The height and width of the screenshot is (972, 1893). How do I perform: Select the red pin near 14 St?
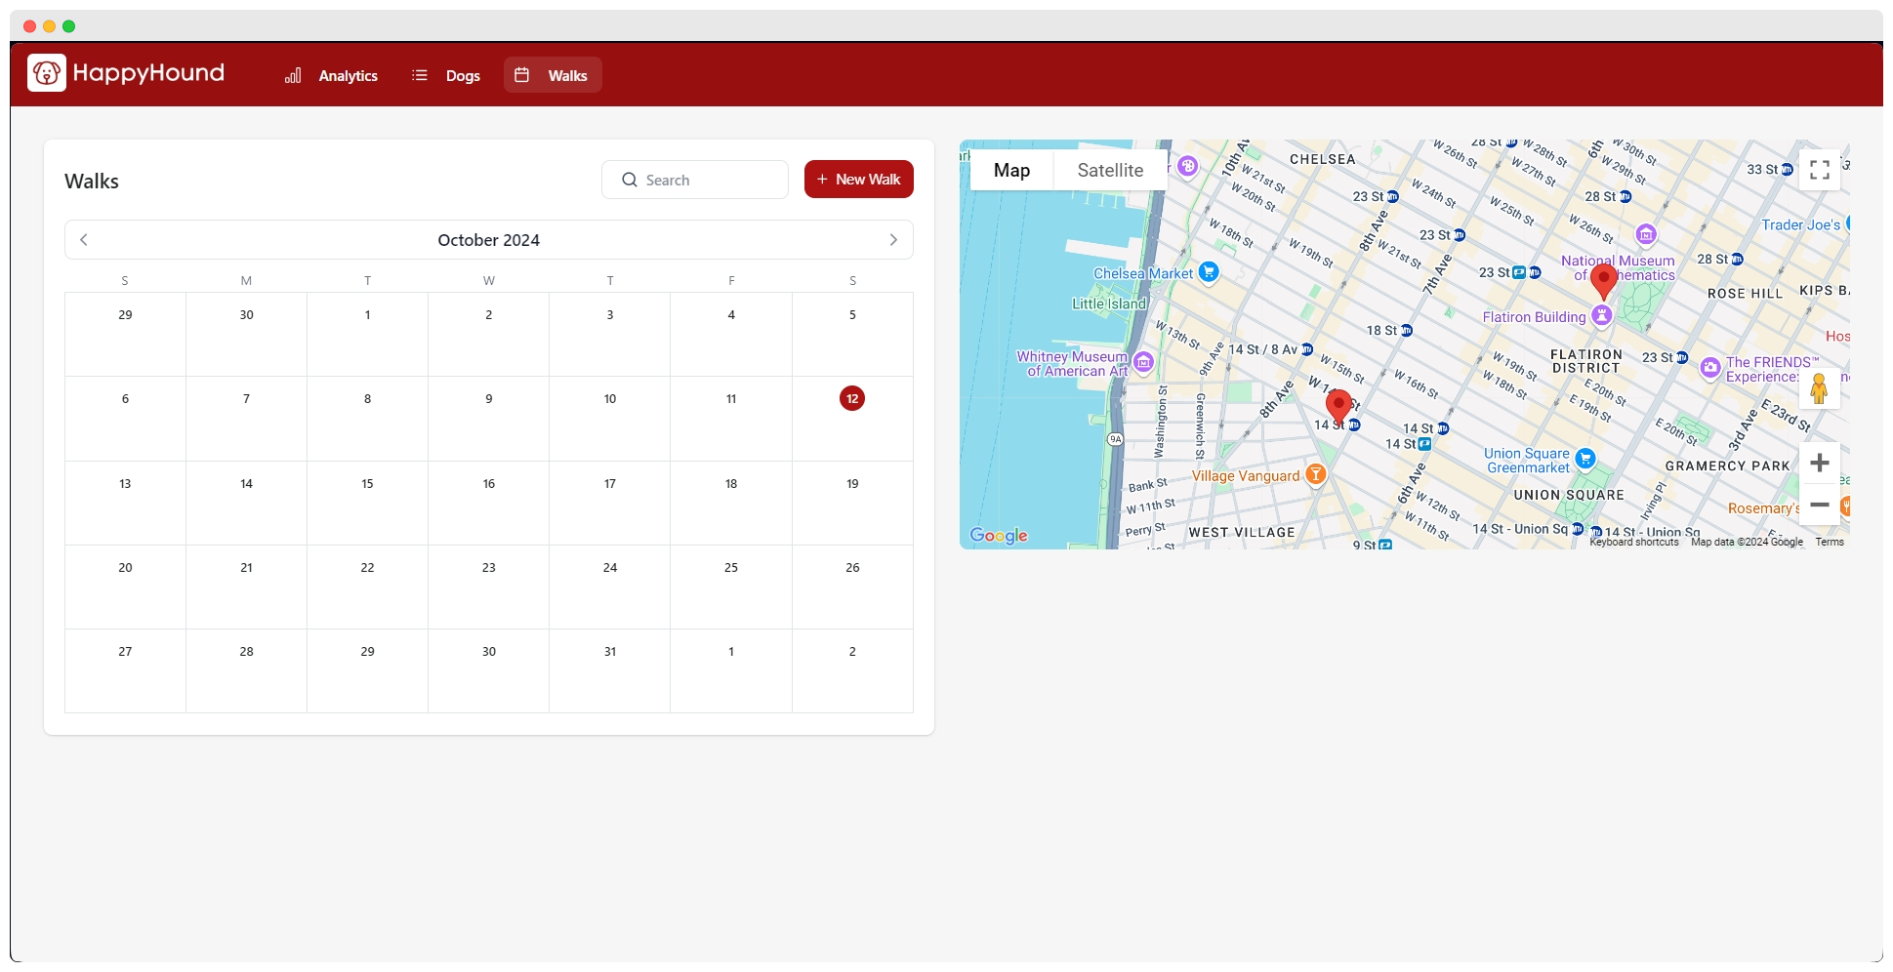point(1338,405)
